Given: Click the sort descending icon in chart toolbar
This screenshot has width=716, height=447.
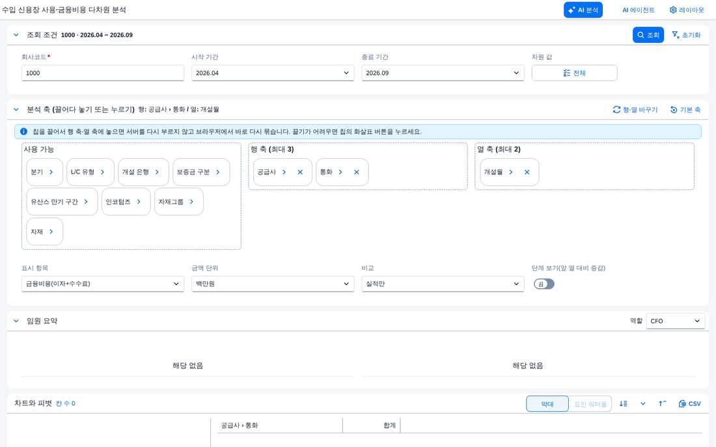Looking at the screenshot, I should coord(624,403).
